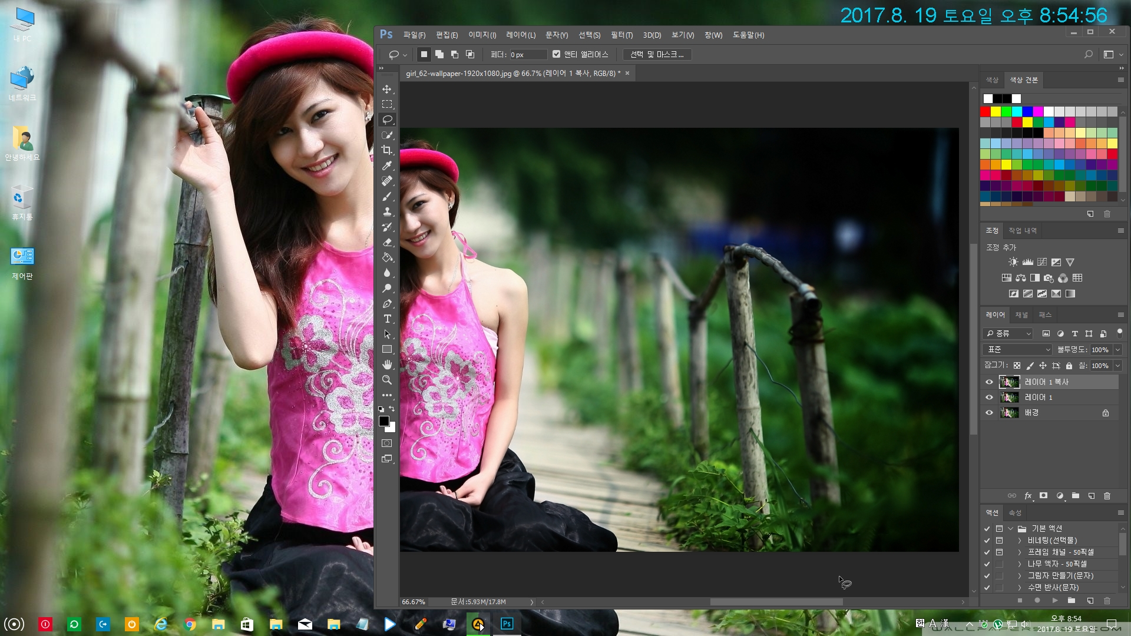Select the Blur tool
This screenshot has width=1131, height=636.
(387, 273)
